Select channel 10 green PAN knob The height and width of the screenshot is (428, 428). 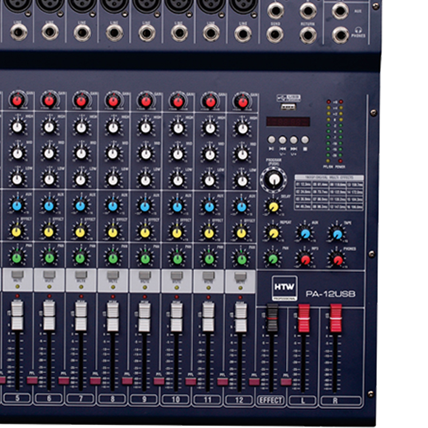click(x=177, y=259)
